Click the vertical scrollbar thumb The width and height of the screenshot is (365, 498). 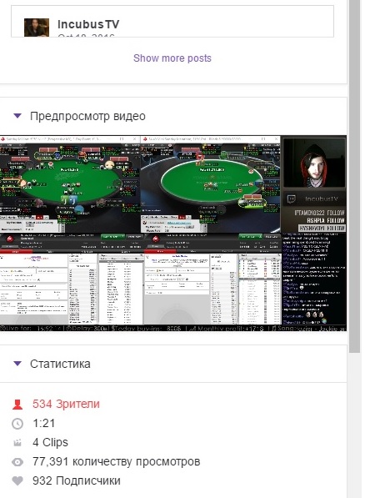tap(354, 176)
